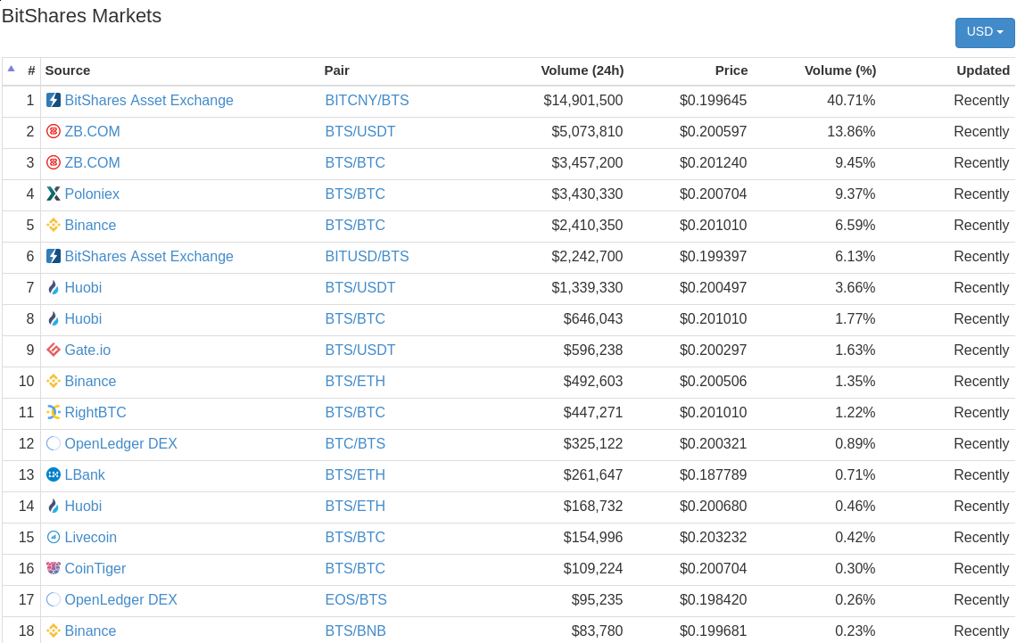The height and width of the screenshot is (643, 1033).
Task: Select the $14,901,500 volume cell
Action: click(x=583, y=100)
